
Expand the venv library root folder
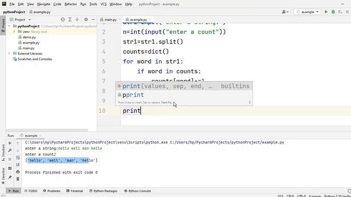[x=14, y=32]
